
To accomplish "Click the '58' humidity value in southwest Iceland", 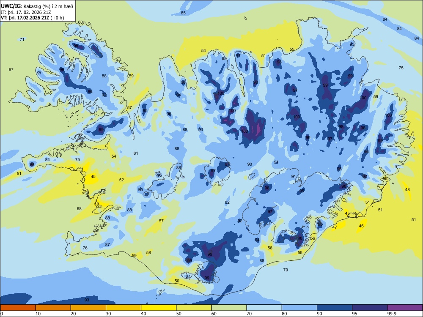I will 148,253.
